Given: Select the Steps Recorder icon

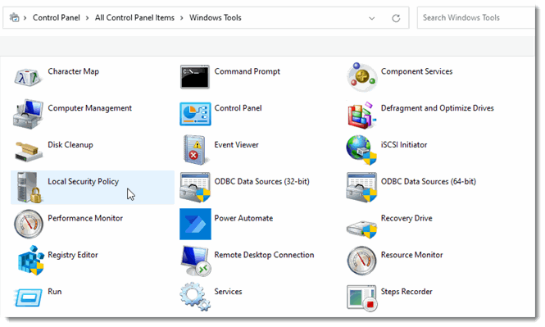Looking at the screenshot, I should point(361,297).
